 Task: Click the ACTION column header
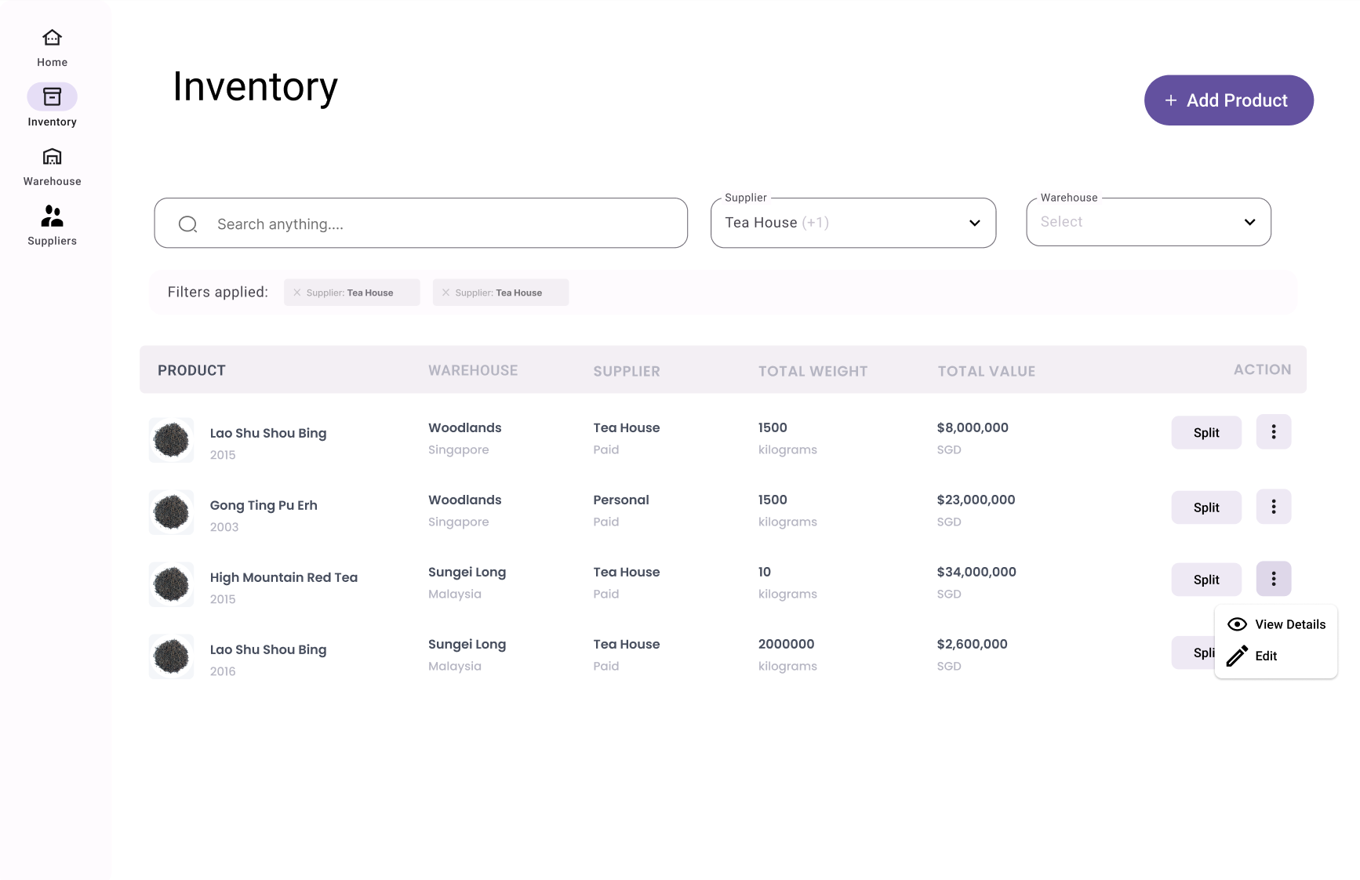pyautogui.click(x=1262, y=369)
